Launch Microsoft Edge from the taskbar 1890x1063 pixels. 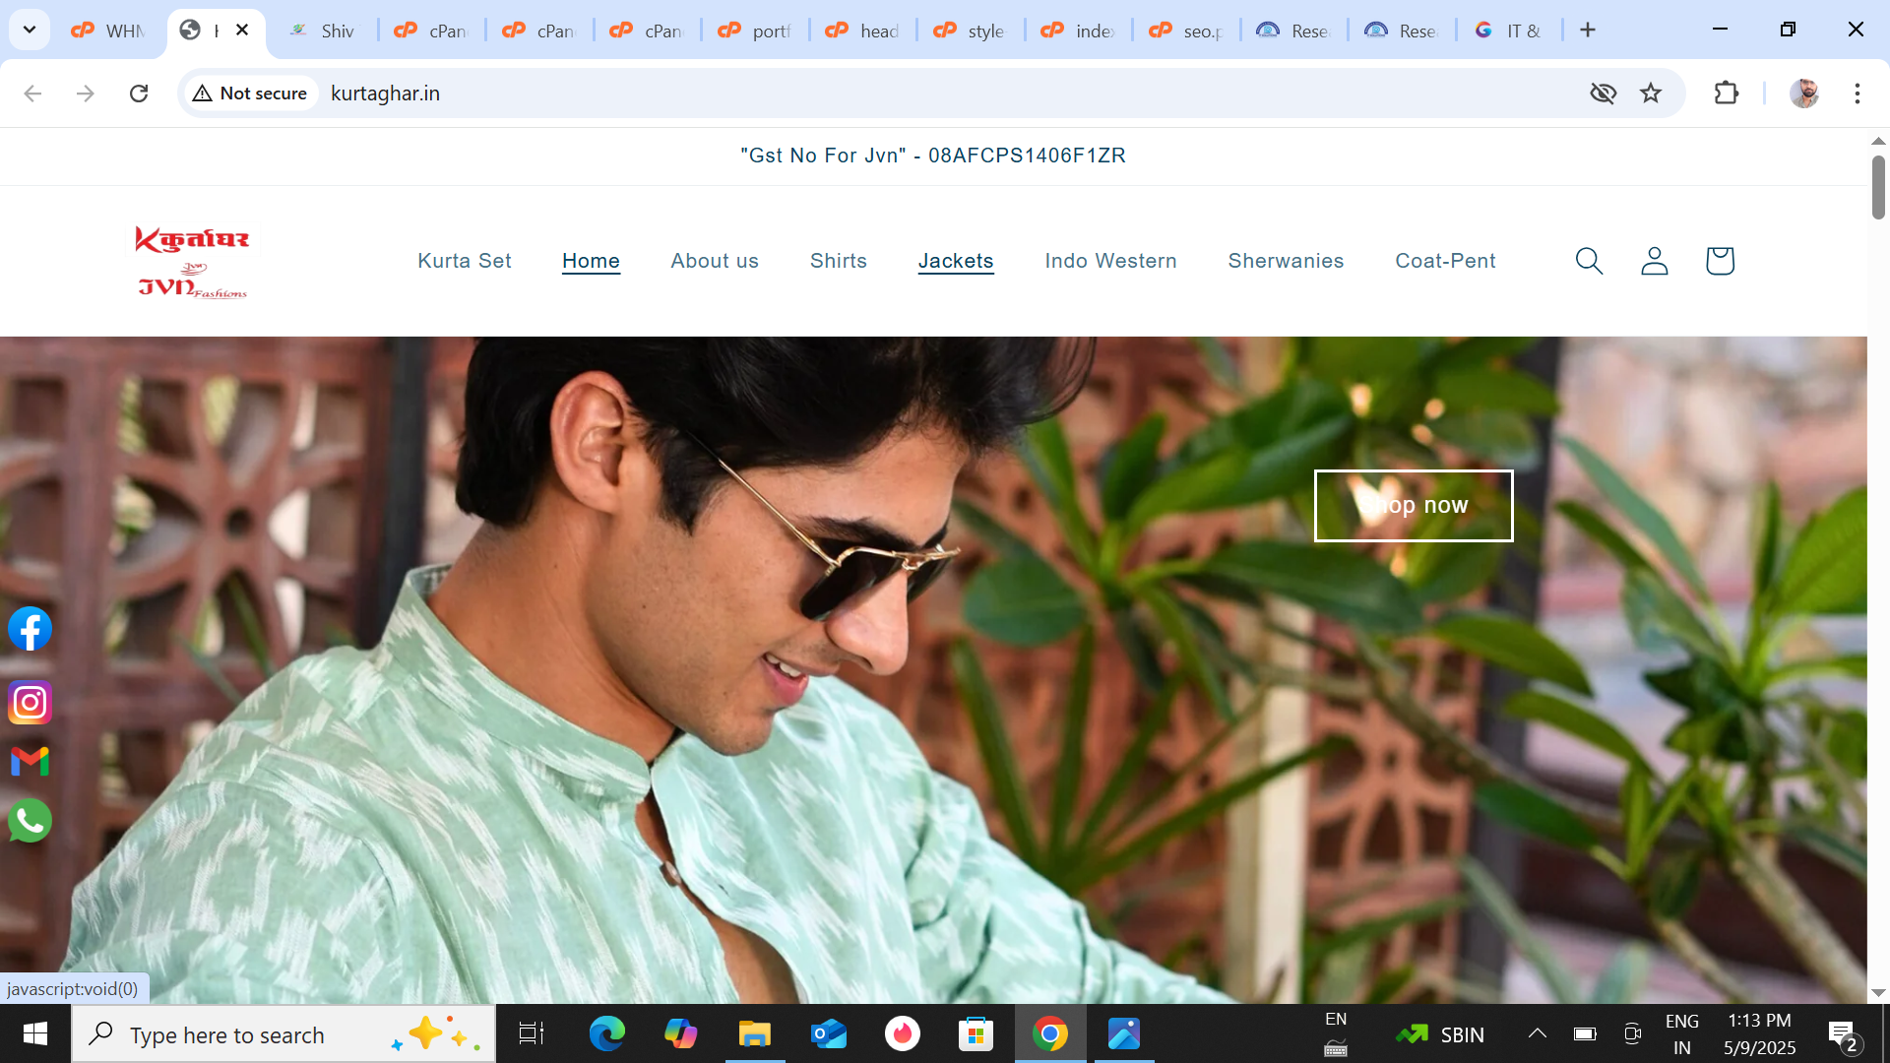tap(606, 1033)
